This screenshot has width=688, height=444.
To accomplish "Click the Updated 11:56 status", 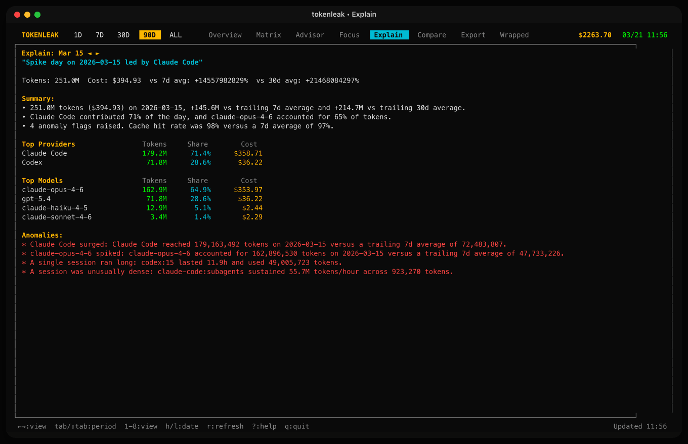I will pyautogui.click(x=640, y=426).
